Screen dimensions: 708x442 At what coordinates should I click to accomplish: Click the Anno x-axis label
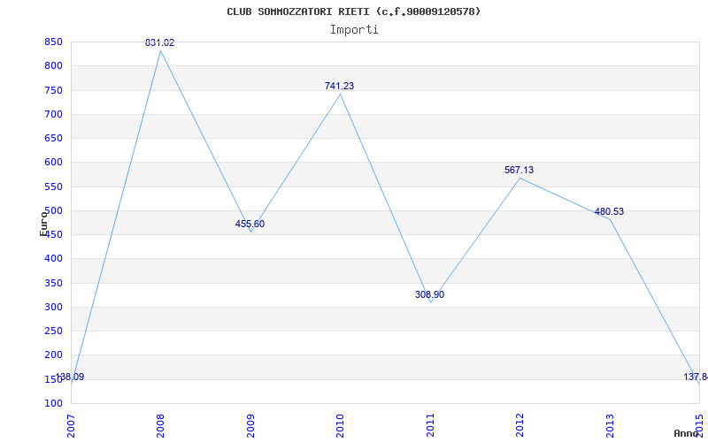pyautogui.click(x=687, y=433)
